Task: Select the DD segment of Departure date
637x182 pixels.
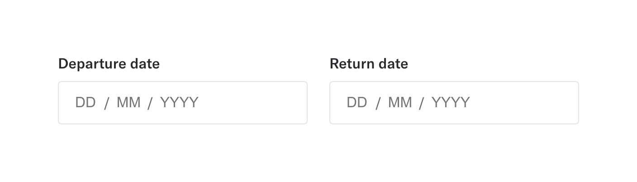Action: point(86,103)
